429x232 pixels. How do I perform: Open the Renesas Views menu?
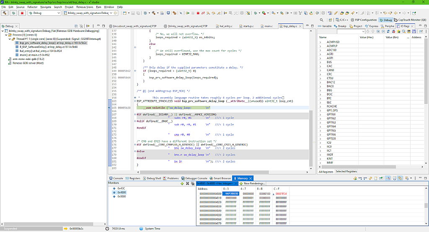(85, 7)
